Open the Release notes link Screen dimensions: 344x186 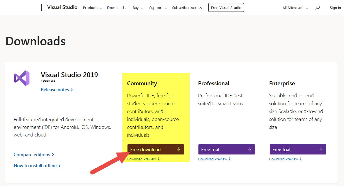click(55, 89)
